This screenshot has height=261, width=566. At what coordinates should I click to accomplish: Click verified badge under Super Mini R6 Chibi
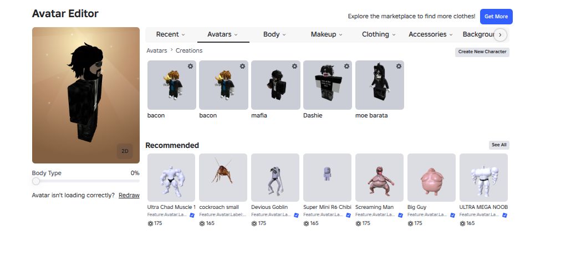tap(348, 215)
